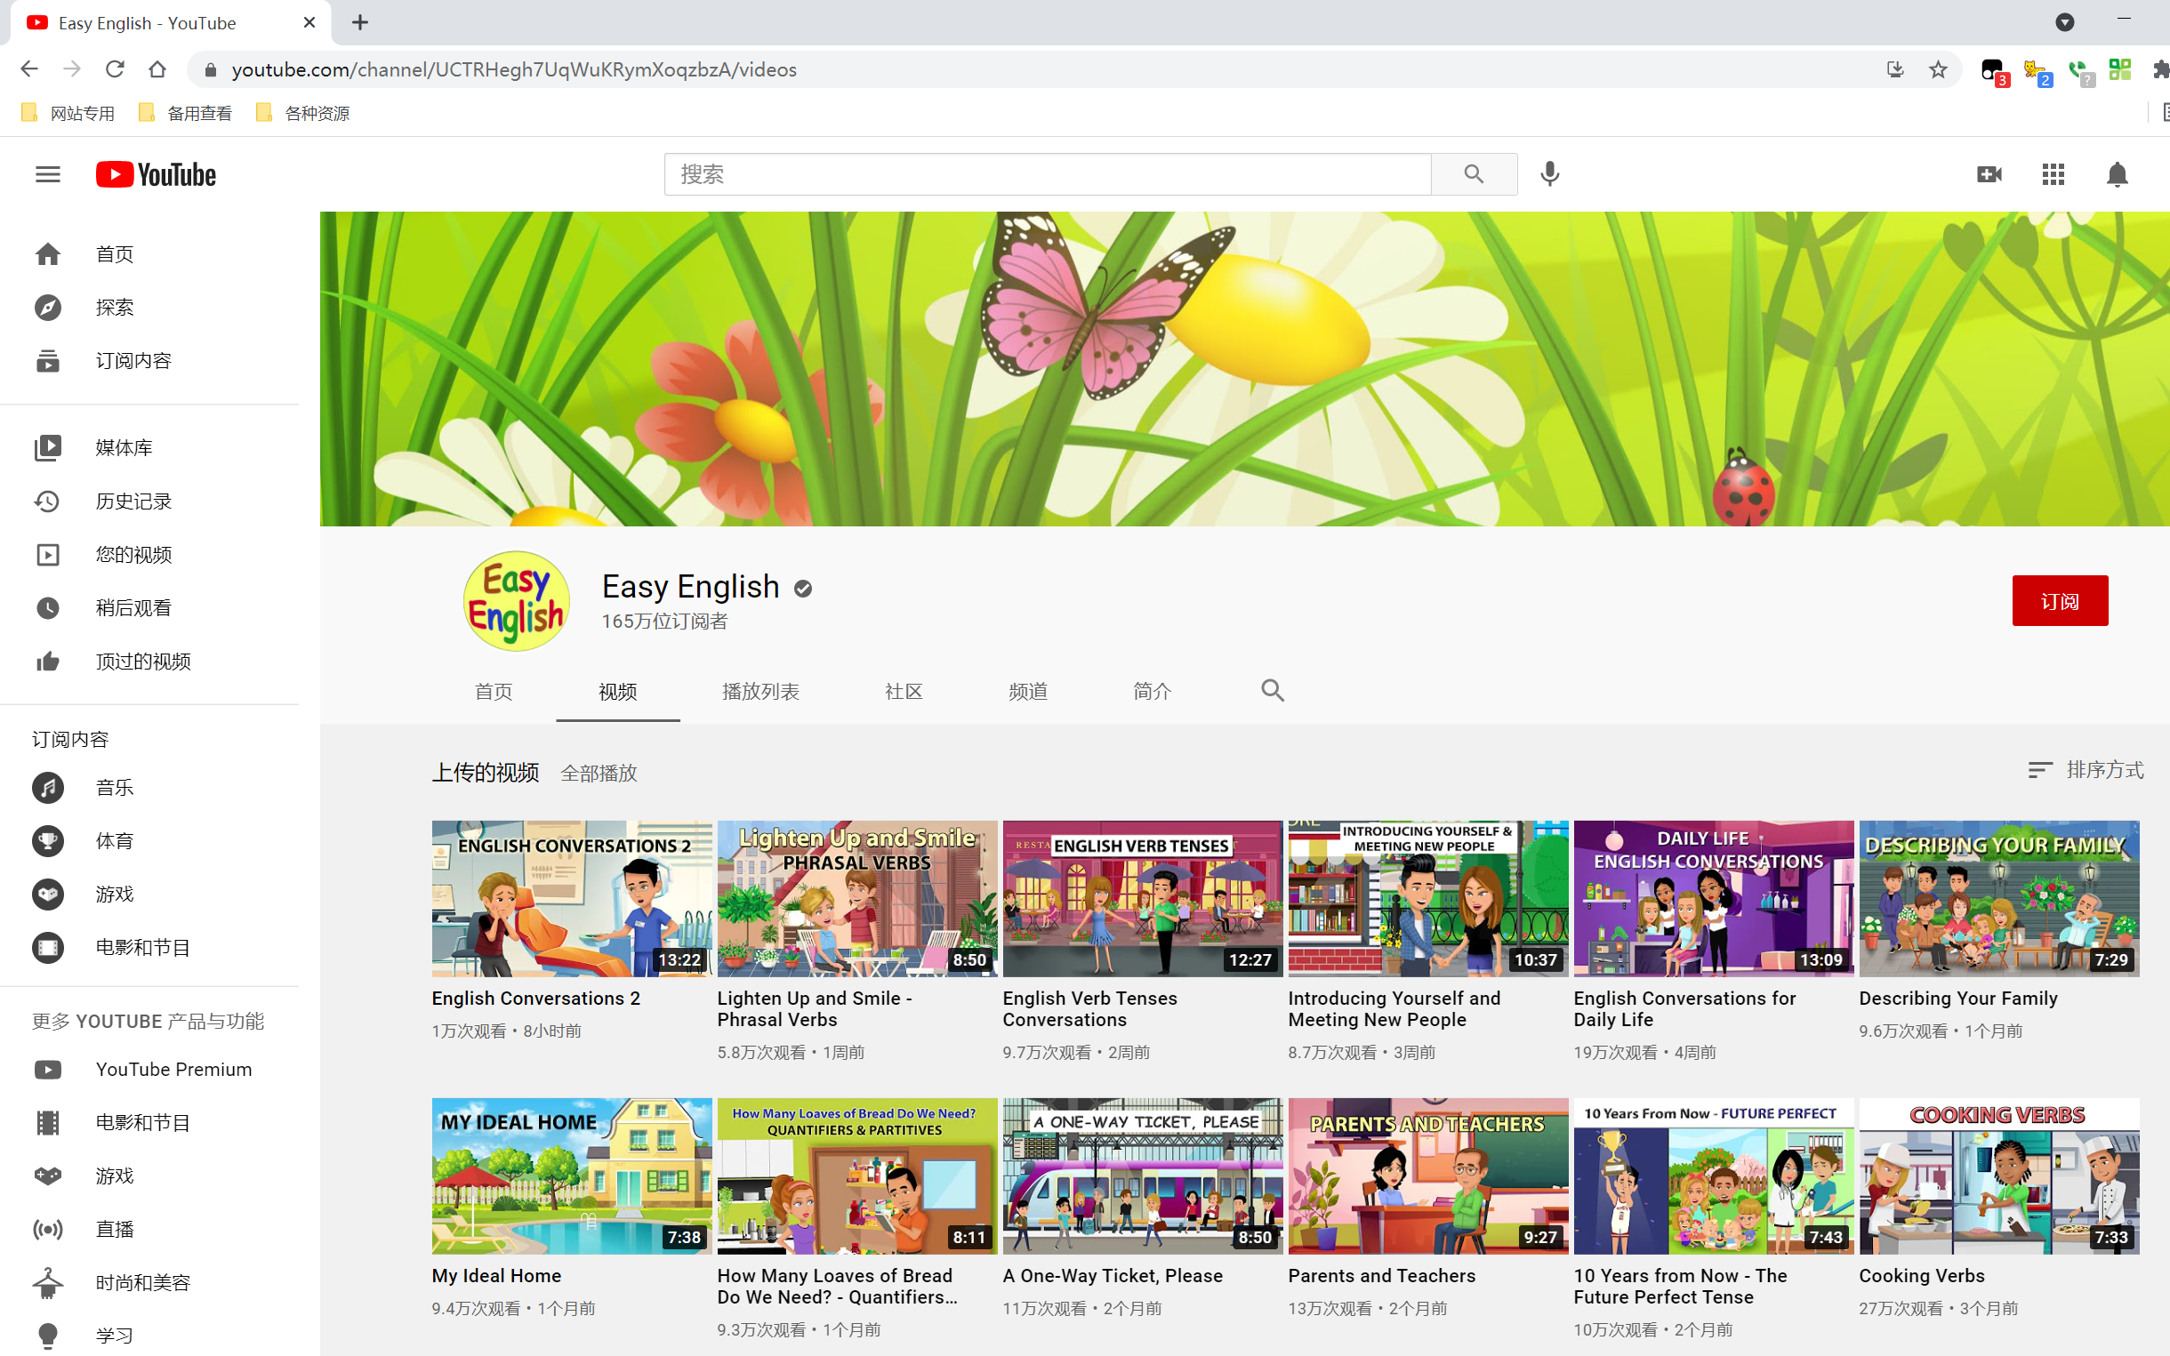Screen dimensions: 2170x1356
Task: Open 媒体库 in the sidebar
Action: point(149,447)
